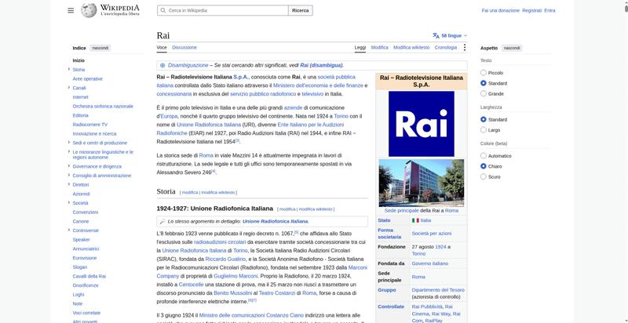The height and width of the screenshot is (323, 628).
Task: Expand Le minoranze linguistiche section
Action: pyautogui.click(x=69, y=151)
